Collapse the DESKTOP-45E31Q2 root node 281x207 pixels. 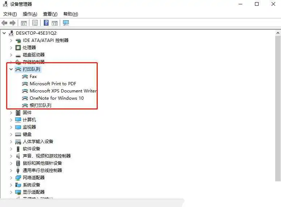[x=4, y=33]
